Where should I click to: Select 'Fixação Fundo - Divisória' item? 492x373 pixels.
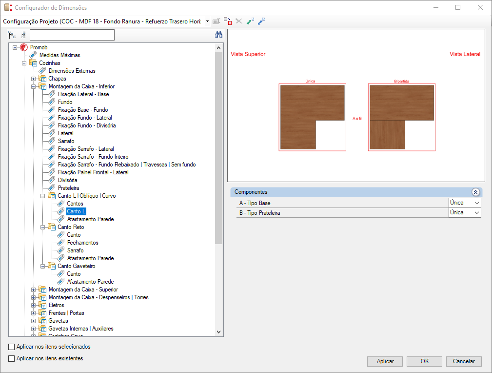[87, 125]
